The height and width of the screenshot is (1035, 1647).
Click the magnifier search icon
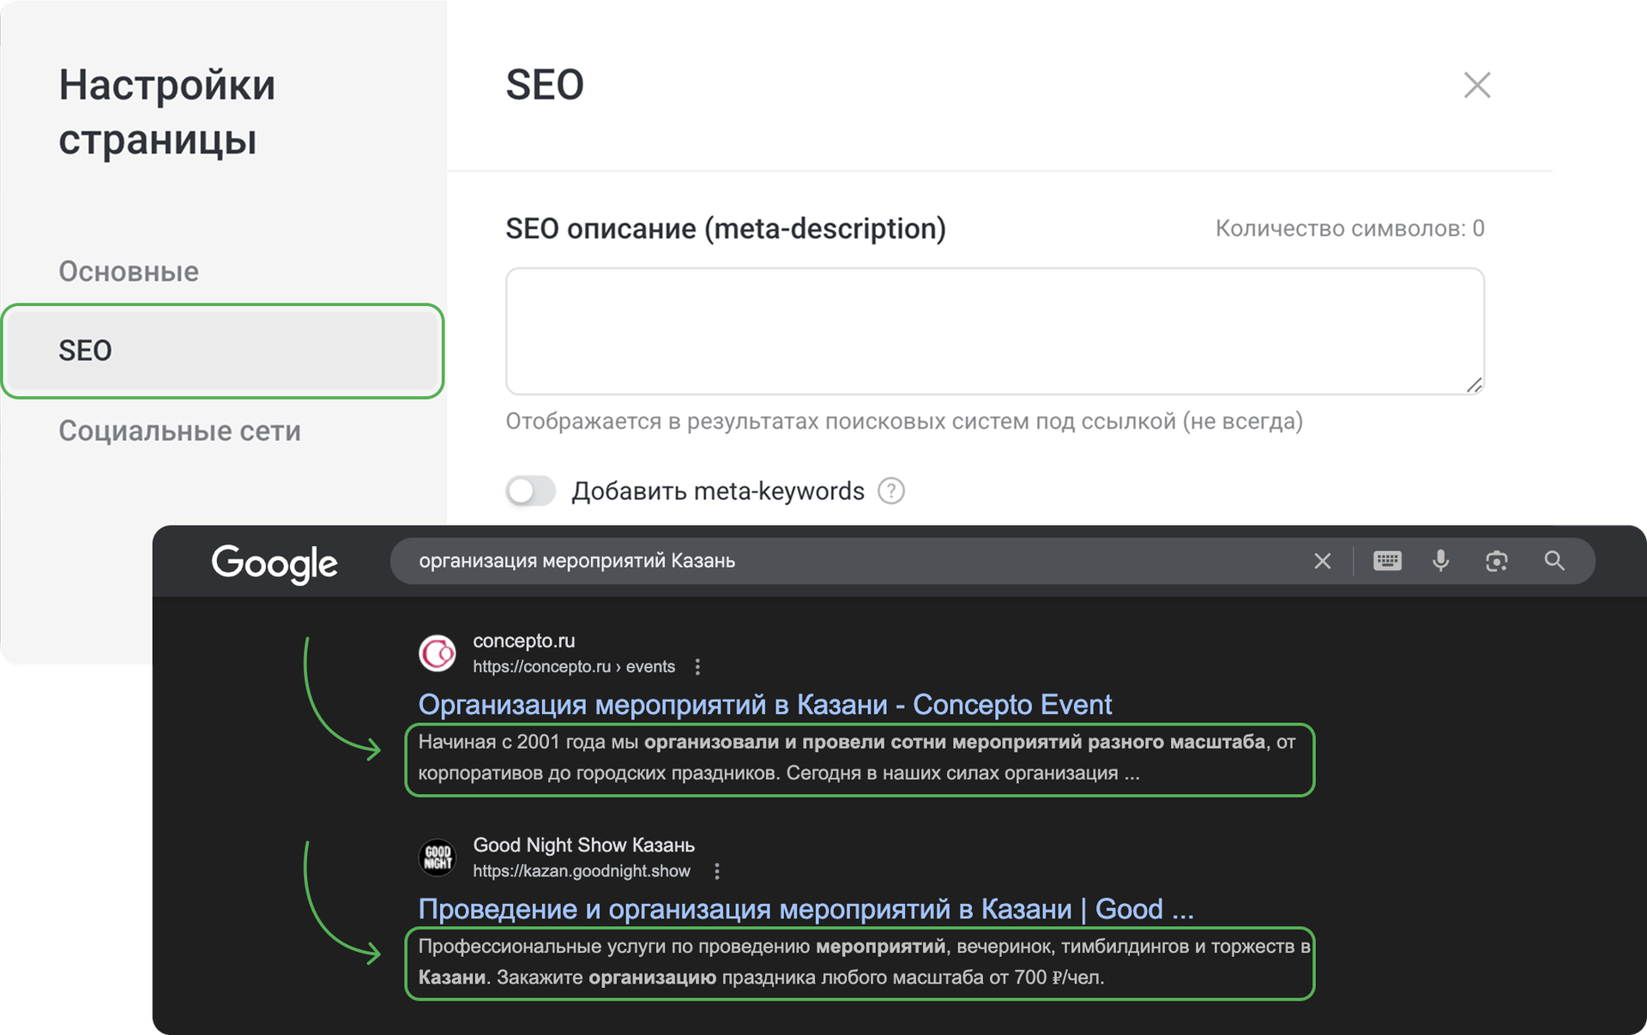click(1554, 561)
